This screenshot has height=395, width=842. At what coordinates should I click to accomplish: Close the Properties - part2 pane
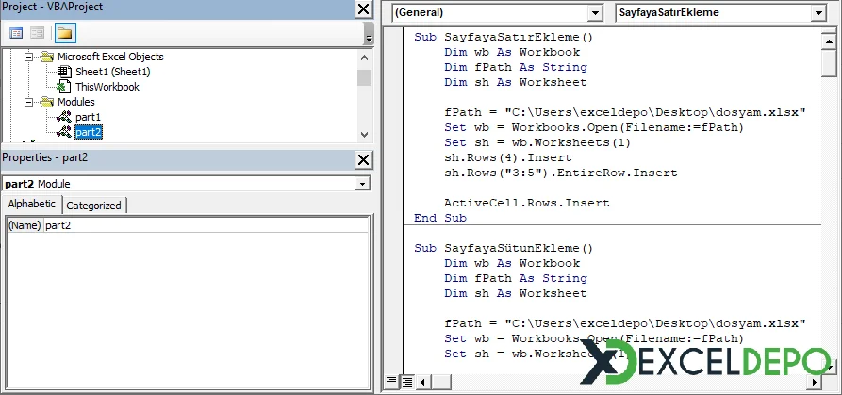[363, 159]
